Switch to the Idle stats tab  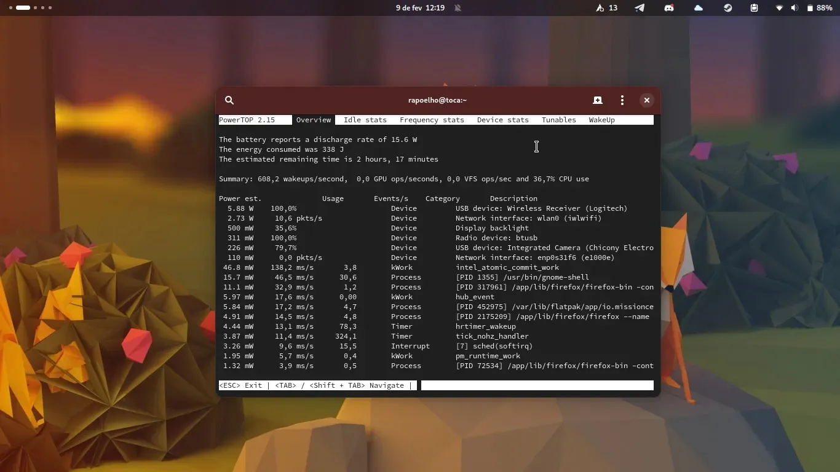point(365,120)
